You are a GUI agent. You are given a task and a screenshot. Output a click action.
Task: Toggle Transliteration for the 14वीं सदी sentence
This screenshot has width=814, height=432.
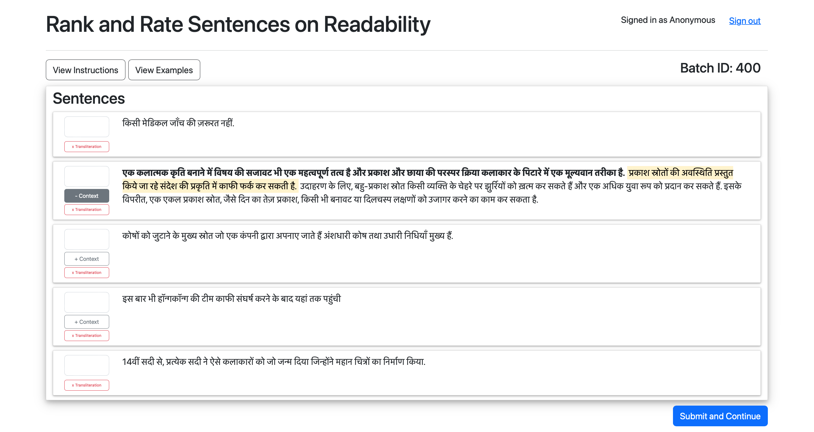(87, 385)
